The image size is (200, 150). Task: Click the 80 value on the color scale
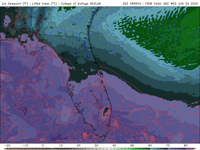(186, 145)
